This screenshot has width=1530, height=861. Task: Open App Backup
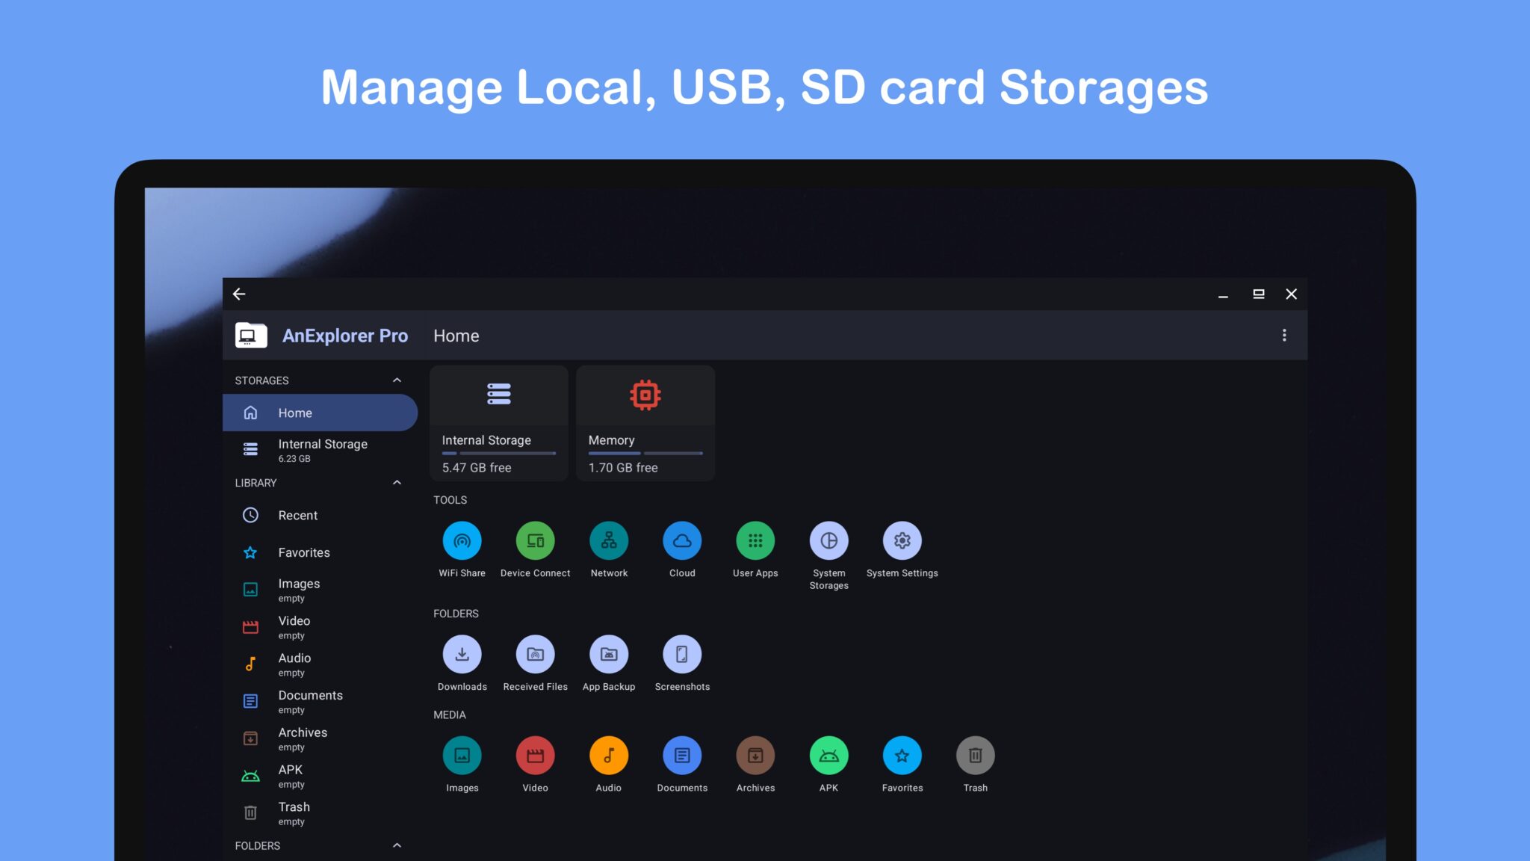(609, 654)
